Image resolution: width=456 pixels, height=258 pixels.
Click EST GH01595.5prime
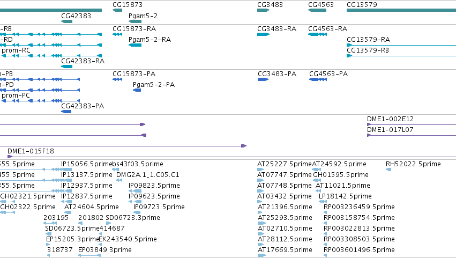(x=341, y=175)
